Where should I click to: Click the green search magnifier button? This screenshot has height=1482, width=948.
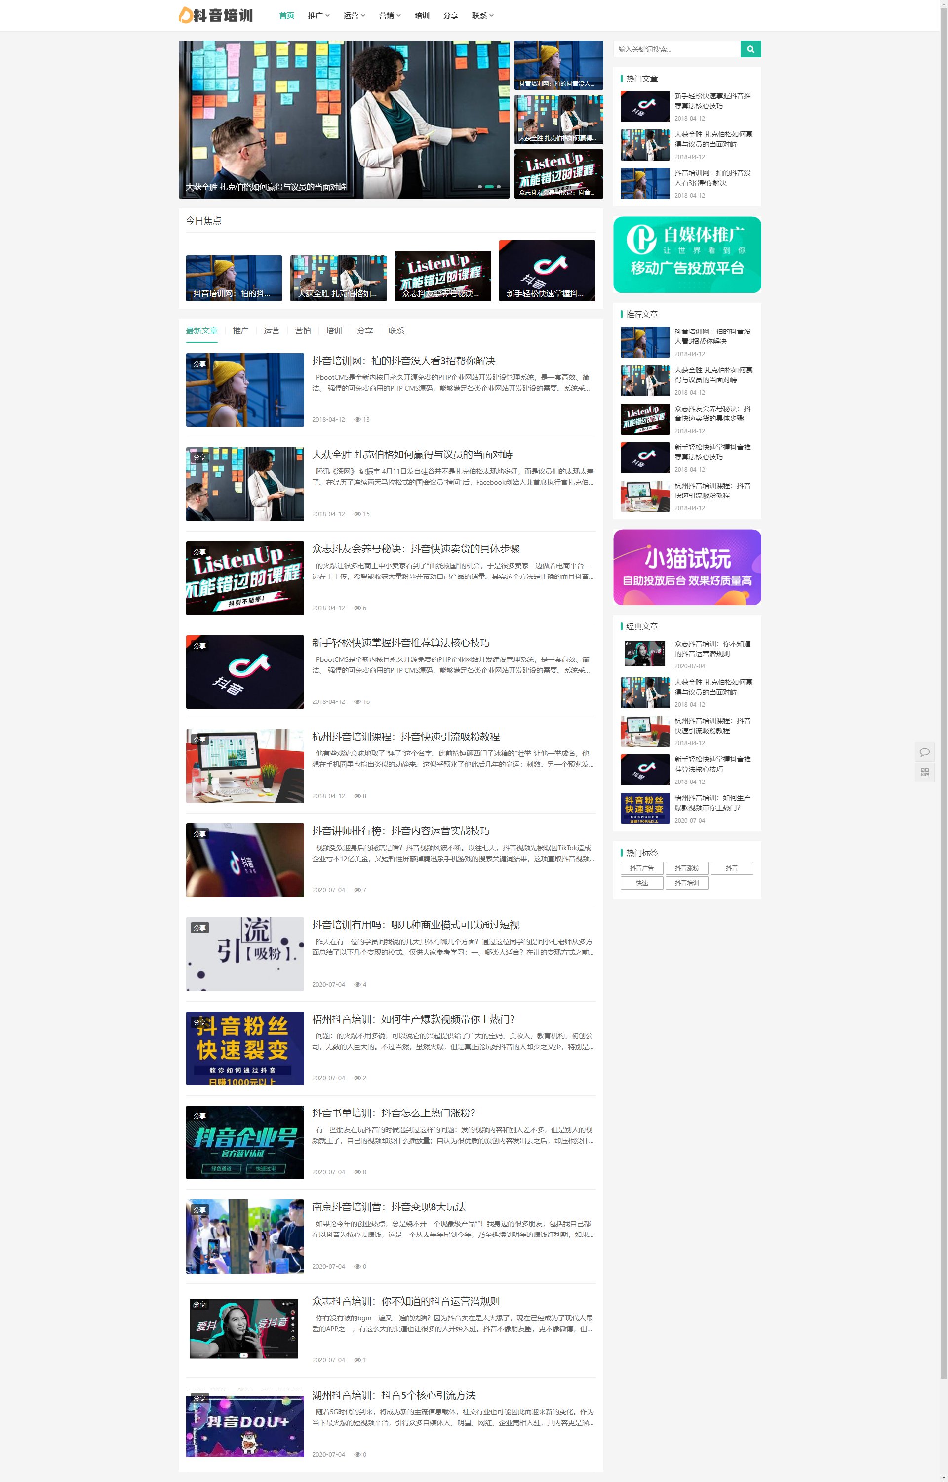[750, 49]
